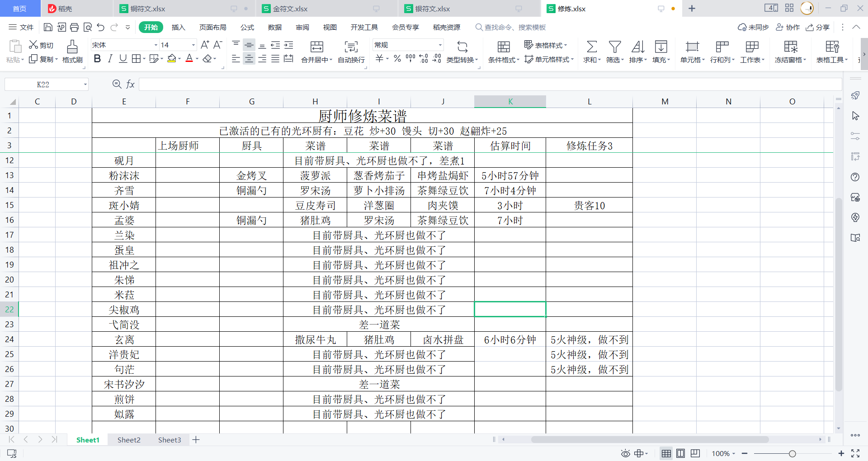The width and height of the screenshot is (868, 461).
Task: Click the Undo arrow icon
Action: click(100, 27)
